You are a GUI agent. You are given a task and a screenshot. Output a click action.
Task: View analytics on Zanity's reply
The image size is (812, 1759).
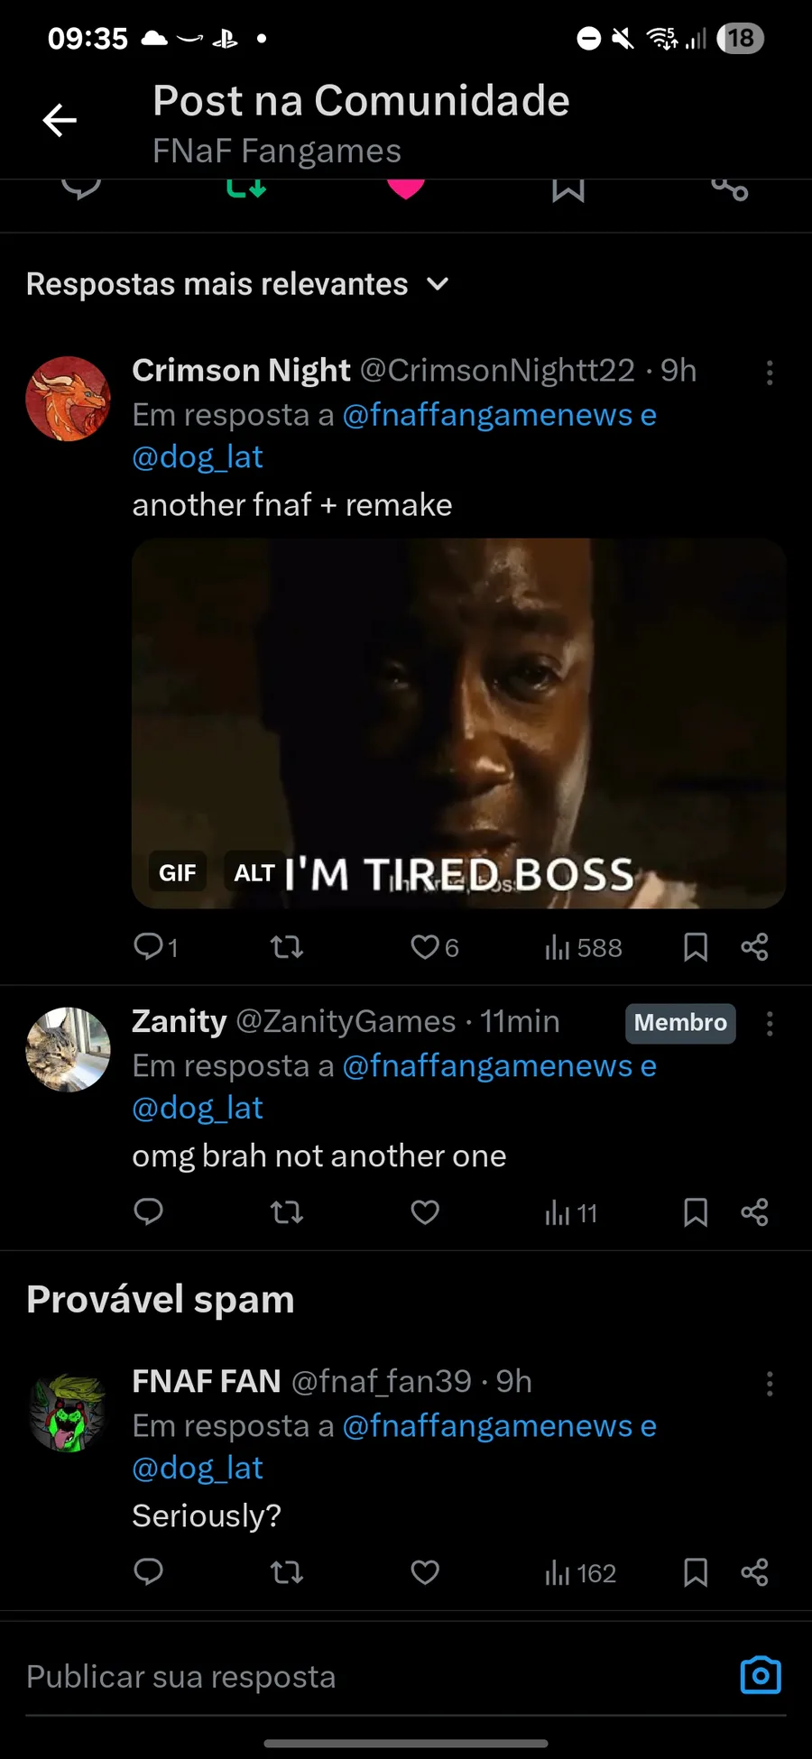pos(570,1213)
